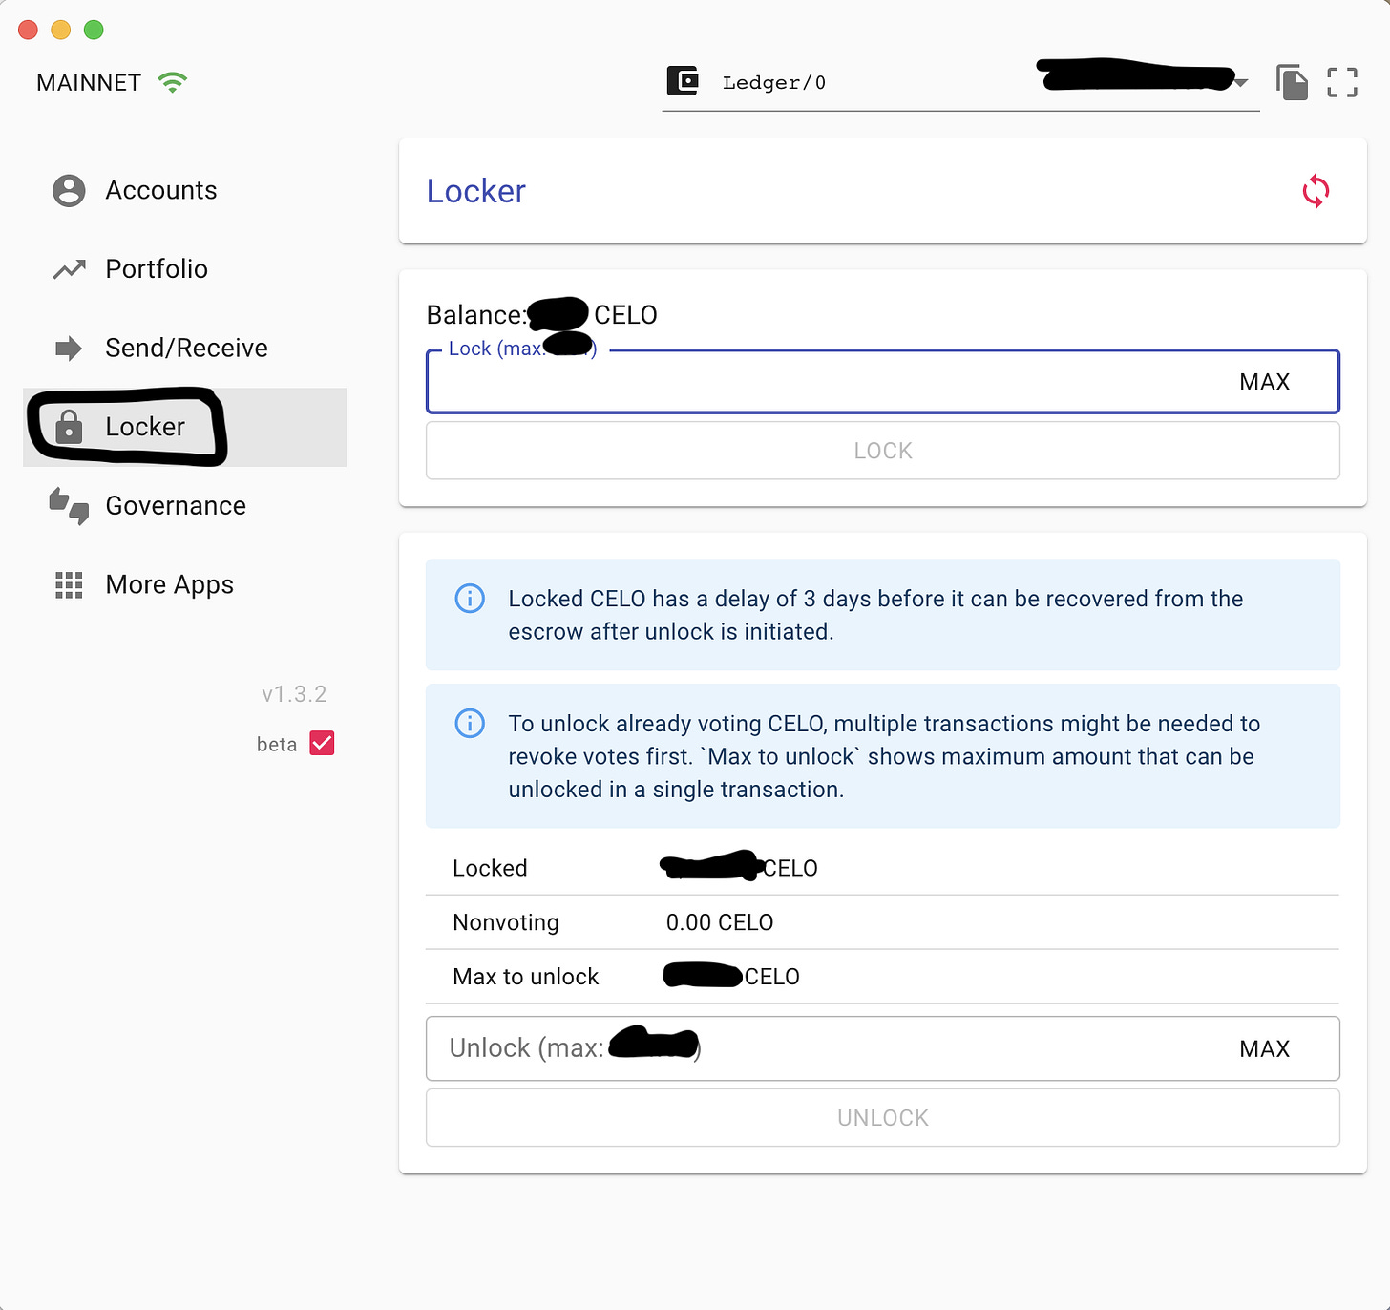Click the info icon for the revoke-votes notice
Viewport: 1390px width, 1310px height.
[470, 724]
